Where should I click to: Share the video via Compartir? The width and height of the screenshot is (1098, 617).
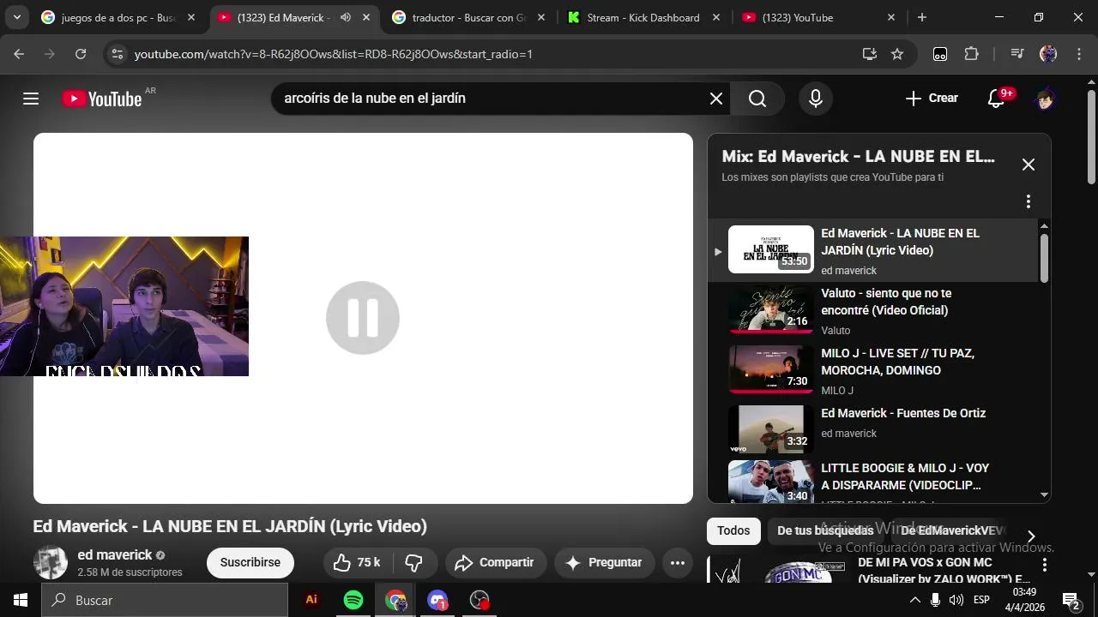495,563
